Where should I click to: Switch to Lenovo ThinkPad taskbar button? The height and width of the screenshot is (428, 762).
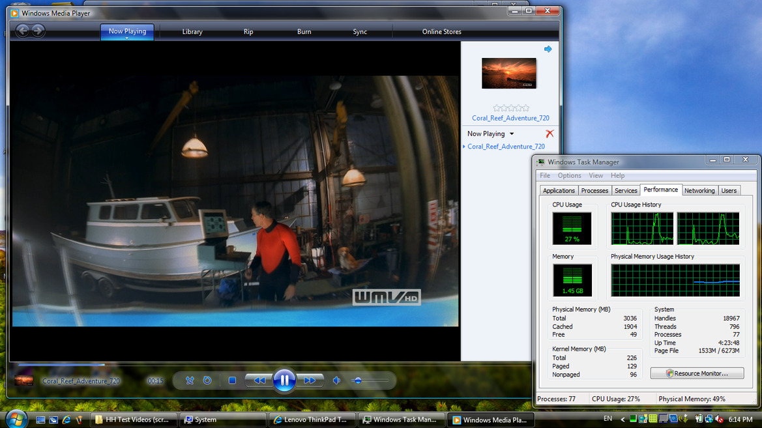pyautogui.click(x=312, y=420)
